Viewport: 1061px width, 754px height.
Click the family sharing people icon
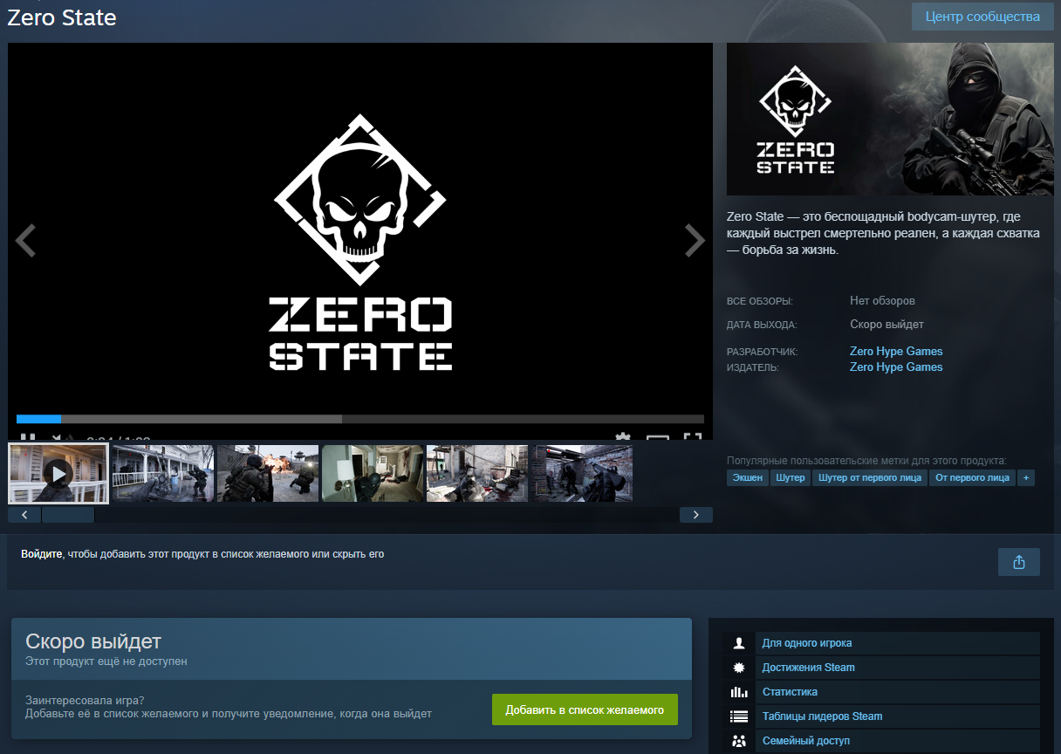click(x=739, y=741)
